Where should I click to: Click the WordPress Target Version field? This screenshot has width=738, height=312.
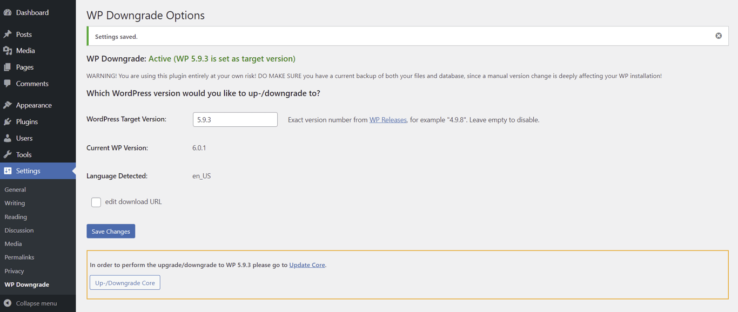click(x=235, y=119)
